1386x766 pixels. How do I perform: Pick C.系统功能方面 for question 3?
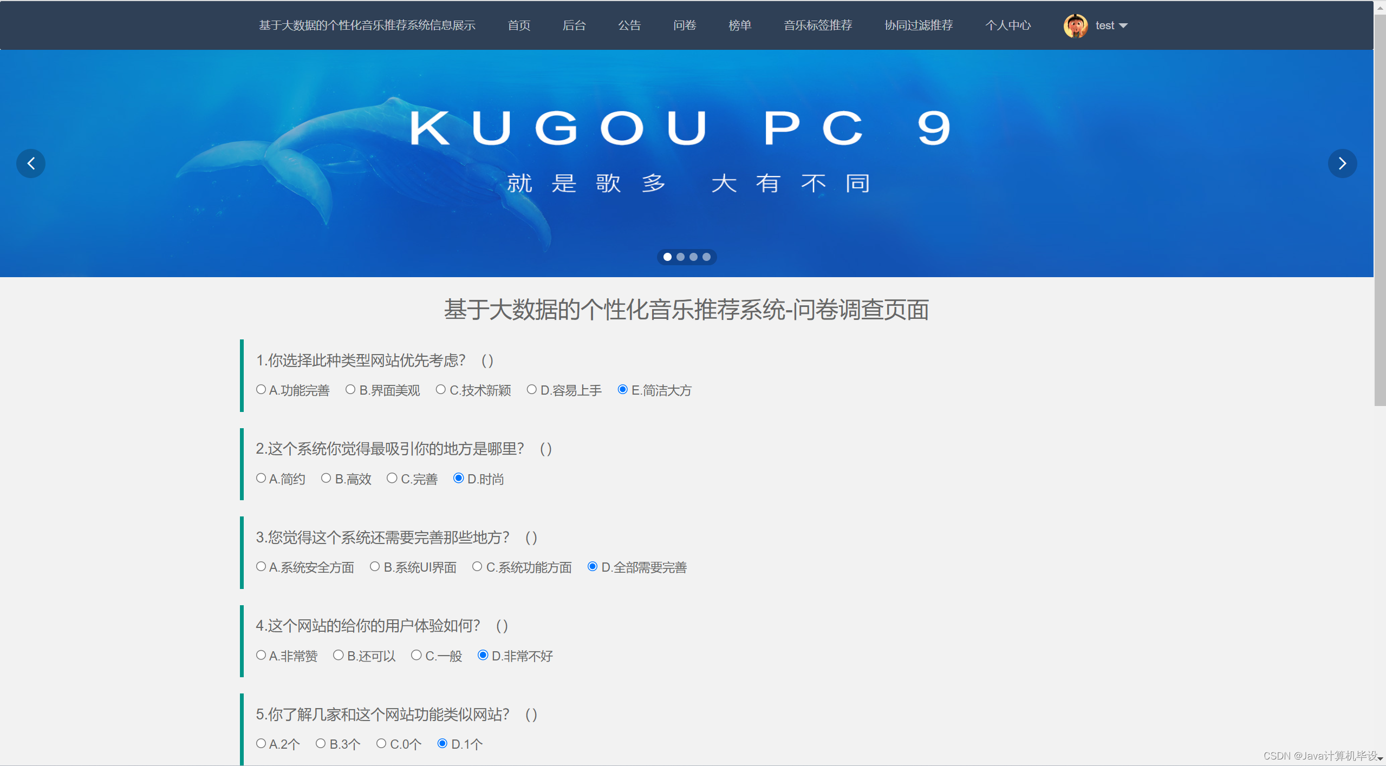(x=477, y=566)
